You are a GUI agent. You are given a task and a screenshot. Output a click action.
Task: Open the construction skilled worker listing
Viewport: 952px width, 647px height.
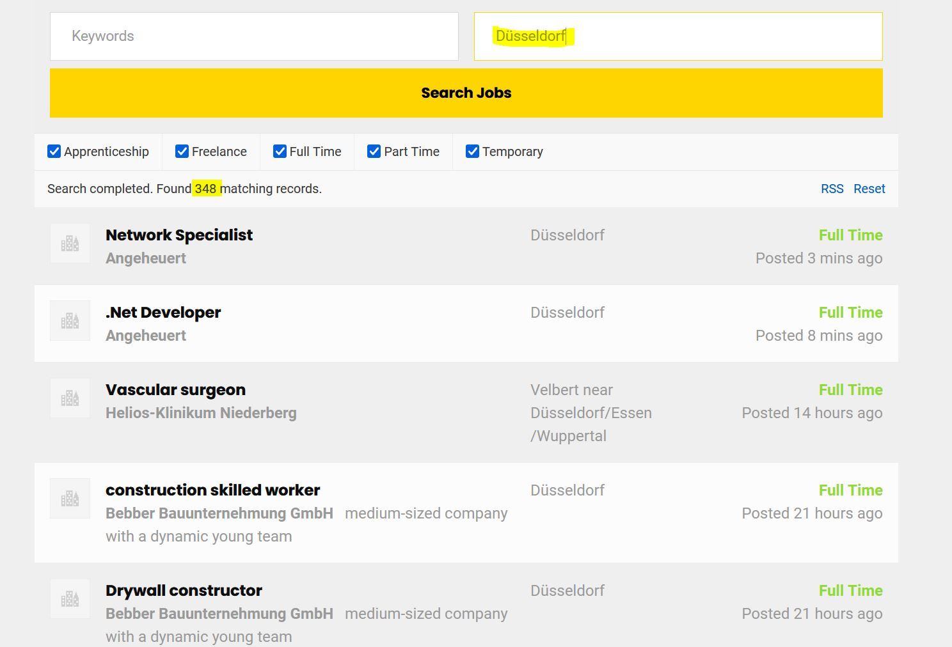coord(212,490)
